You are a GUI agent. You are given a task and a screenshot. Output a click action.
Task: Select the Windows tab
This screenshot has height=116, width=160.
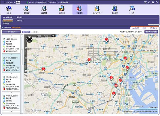coord(153,28)
